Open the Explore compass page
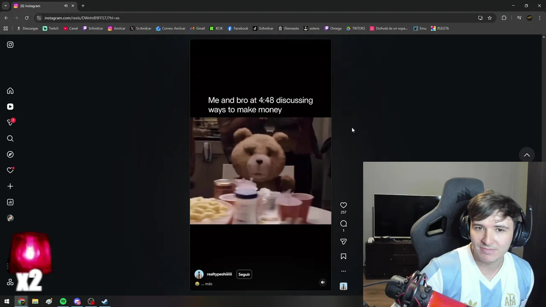The width and height of the screenshot is (546, 307). pos(10,154)
